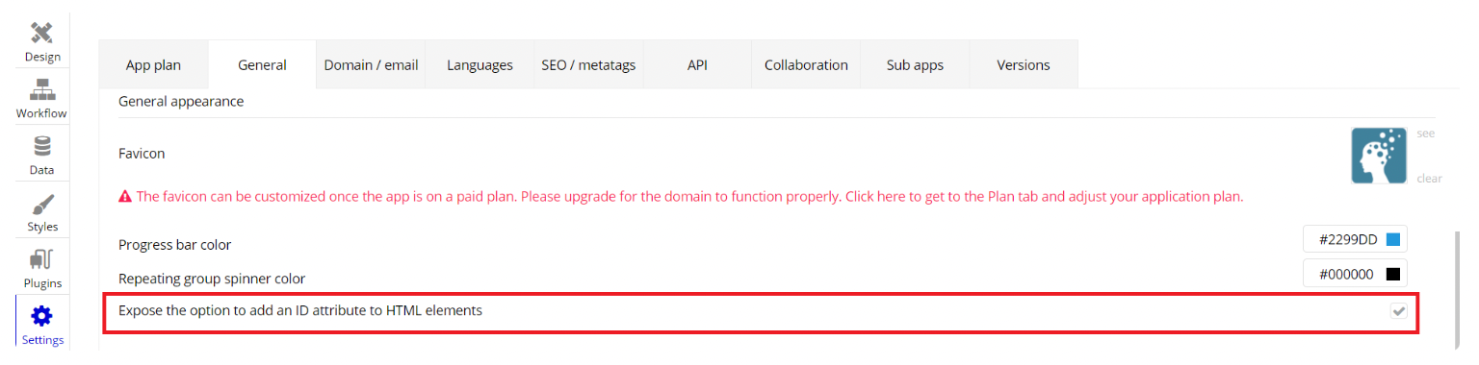Open the Languages tab

pyautogui.click(x=480, y=65)
